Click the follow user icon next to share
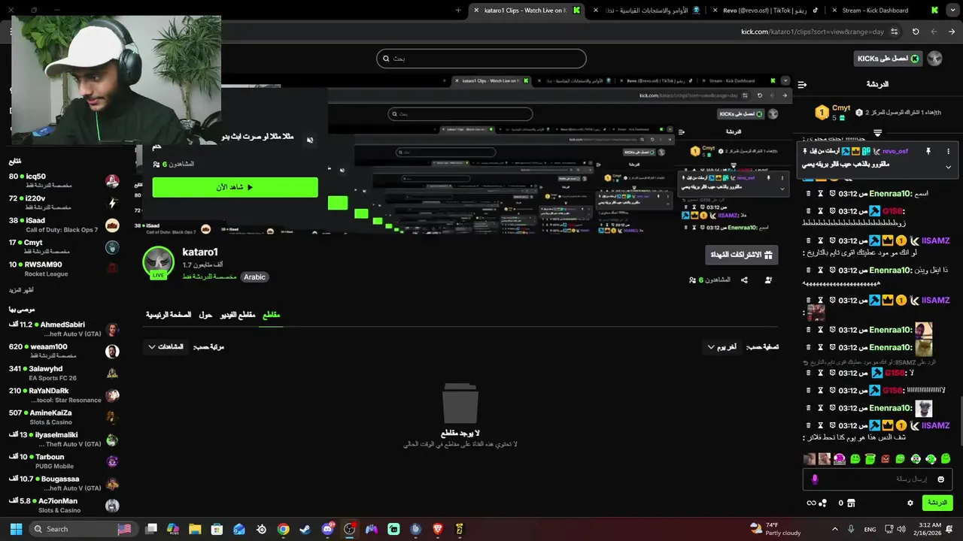Image resolution: width=963 pixels, height=541 pixels. pyautogui.click(x=768, y=280)
